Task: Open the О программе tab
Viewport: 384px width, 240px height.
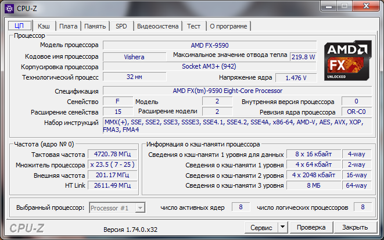Action: pos(228,26)
